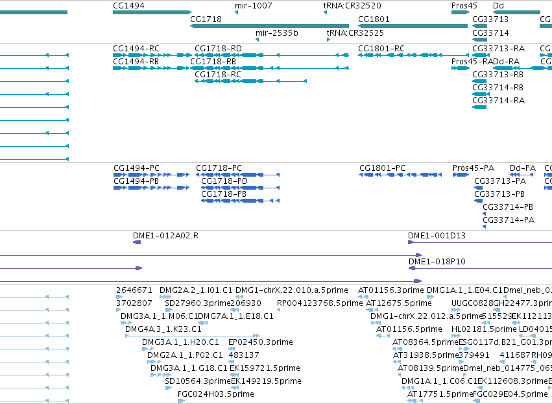
Task: Click the CG33714-RA transcript
Action: point(479,107)
